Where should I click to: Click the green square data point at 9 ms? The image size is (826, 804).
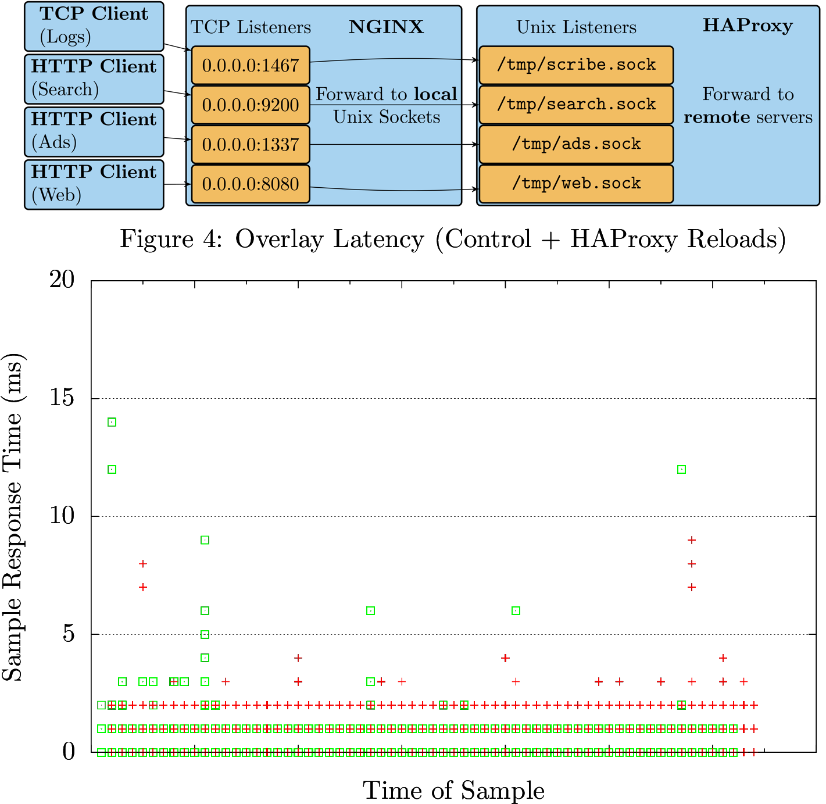coord(205,540)
